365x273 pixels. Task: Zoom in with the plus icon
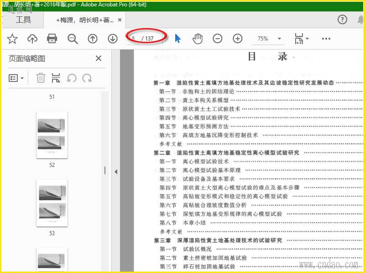point(237,39)
